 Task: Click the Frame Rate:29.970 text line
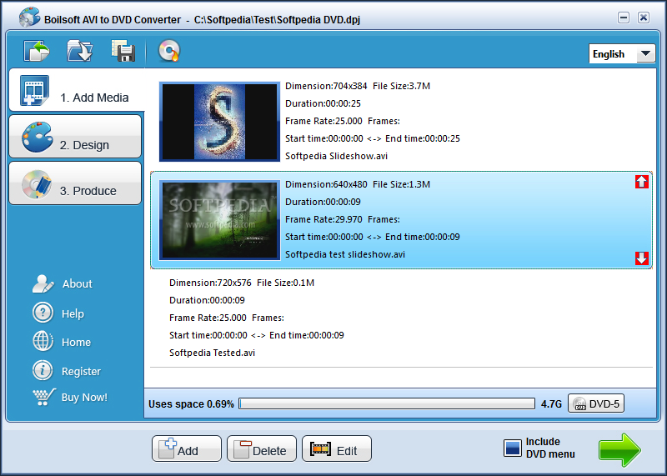(343, 219)
